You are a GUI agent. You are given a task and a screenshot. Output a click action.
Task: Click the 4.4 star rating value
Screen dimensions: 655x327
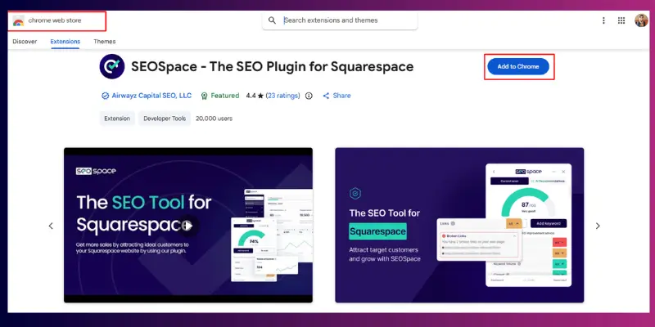255,96
